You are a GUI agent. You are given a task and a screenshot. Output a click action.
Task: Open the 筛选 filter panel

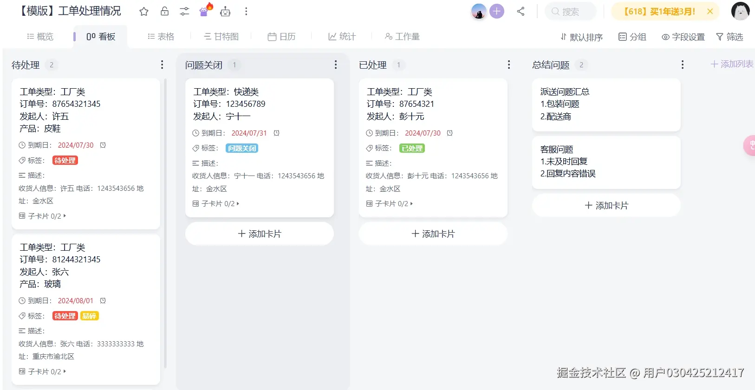click(729, 37)
